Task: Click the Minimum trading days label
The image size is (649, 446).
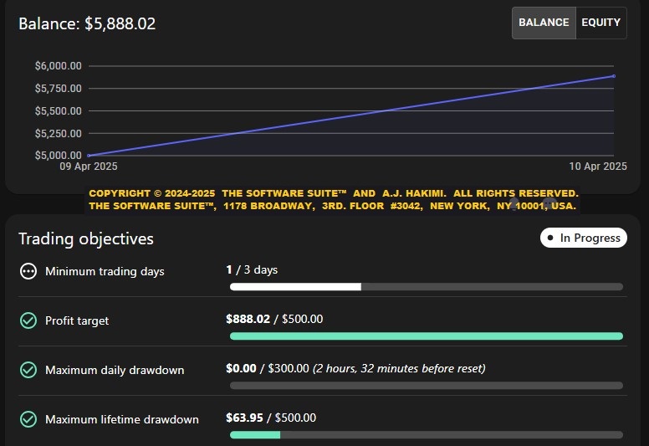Action: coord(105,272)
